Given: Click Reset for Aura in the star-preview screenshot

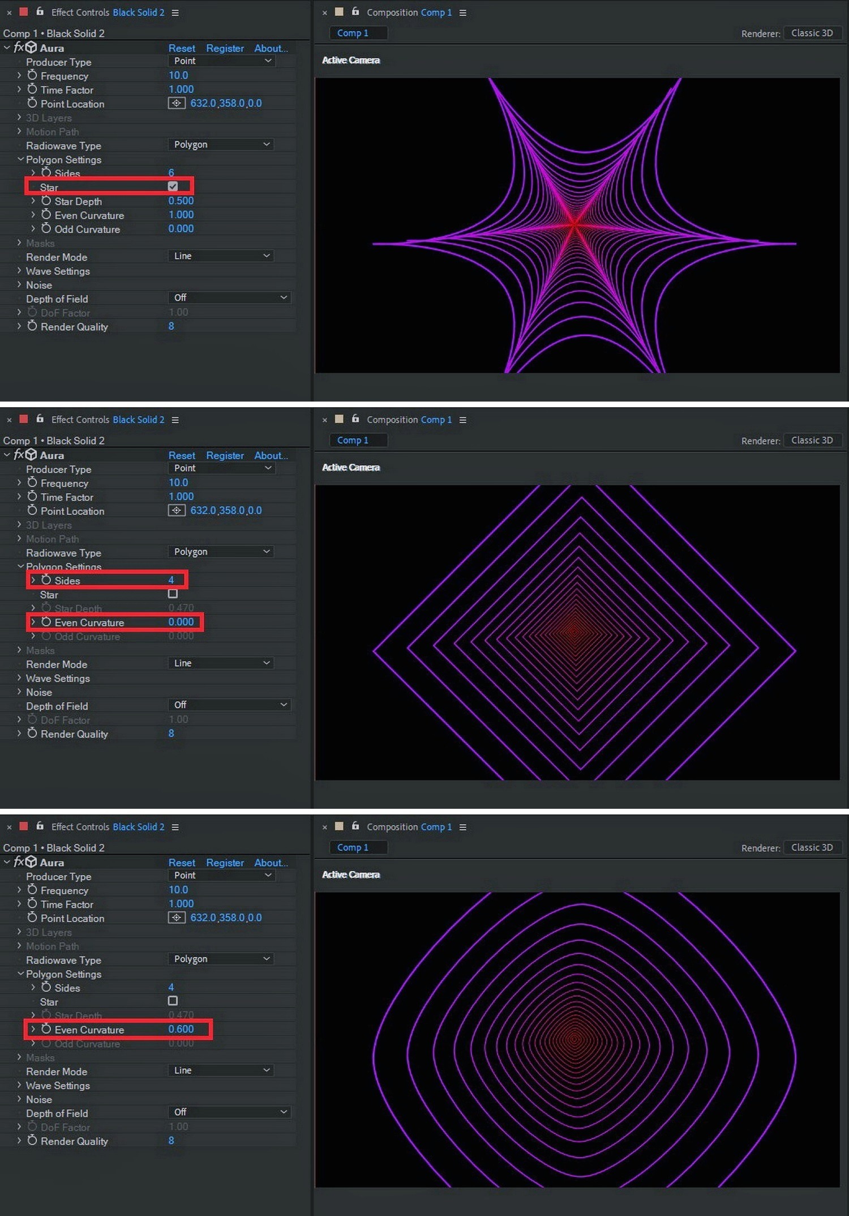Looking at the screenshot, I should click(182, 48).
